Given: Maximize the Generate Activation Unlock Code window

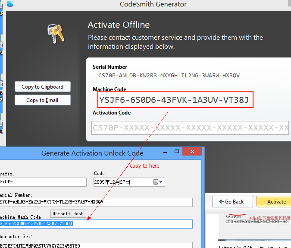Looking at the screenshot, I should [177, 152].
